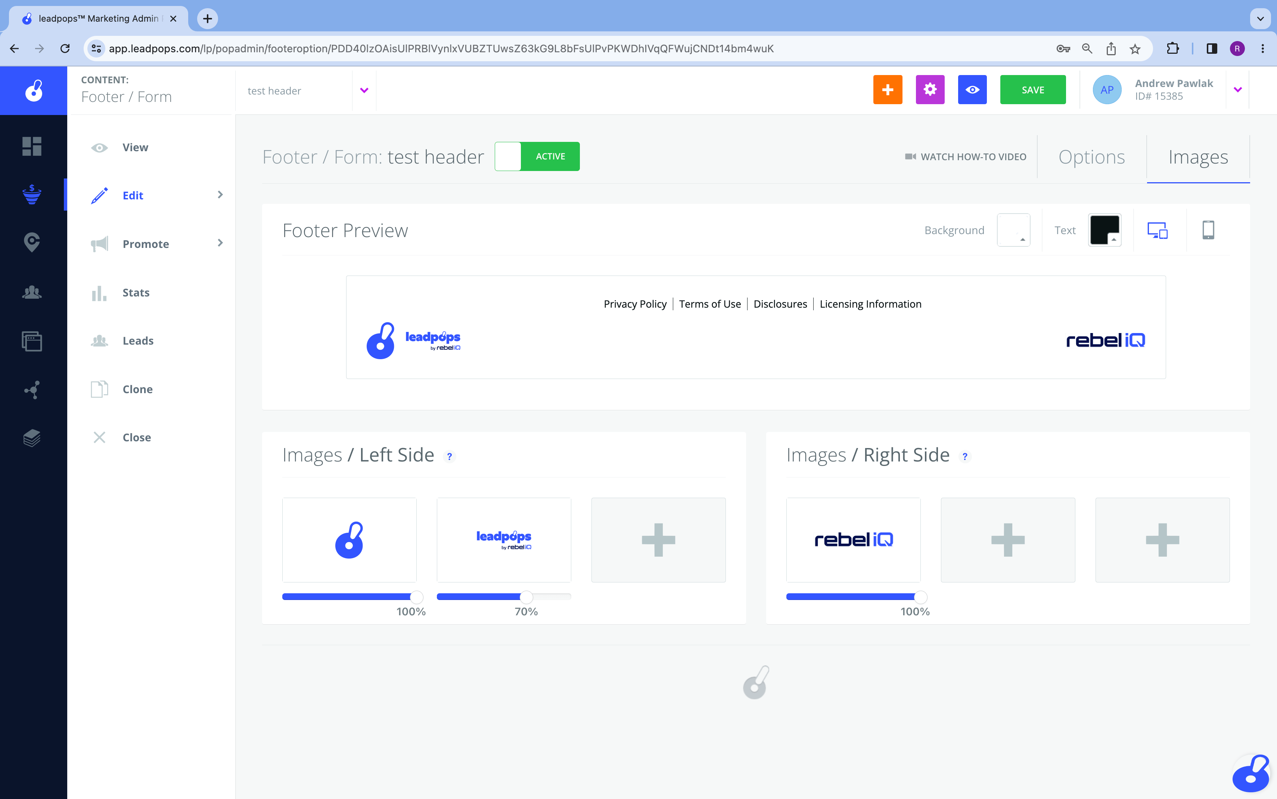The width and height of the screenshot is (1277, 799).
Task: Switch to the Images tab
Action: point(1198,157)
